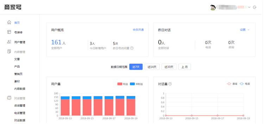Click the help icon next to 昨日号访问量
The image size is (264, 127).
(x=132, y=48)
